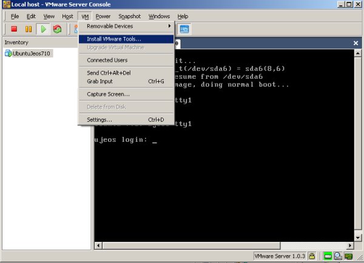The image size is (364, 263).
Task: Click the console view toolbar icon
Action: [x=184, y=29]
